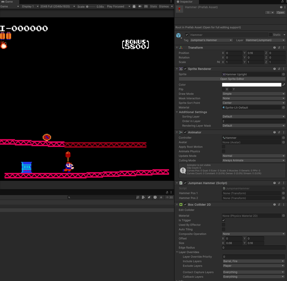287x281 pixels.
Task: Click the Open prefab button
Action: click(x=280, y=12)
